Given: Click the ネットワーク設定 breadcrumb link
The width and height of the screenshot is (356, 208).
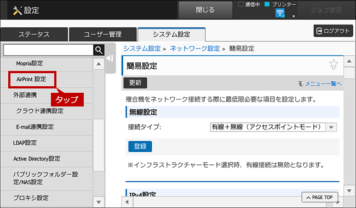Looking at the screenshot, I should tap(195, 49).
